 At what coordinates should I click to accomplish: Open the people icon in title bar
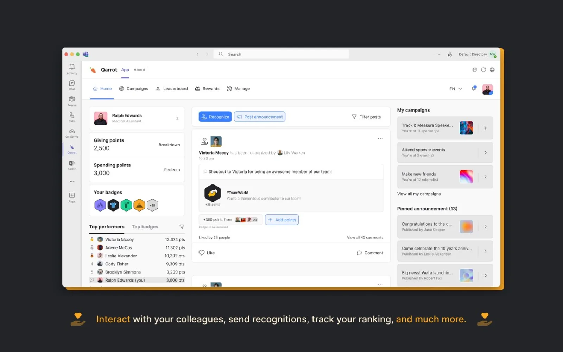[x=450, y=54]
